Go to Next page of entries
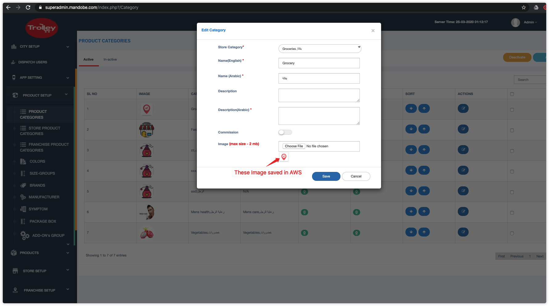 tap(540, 256)
